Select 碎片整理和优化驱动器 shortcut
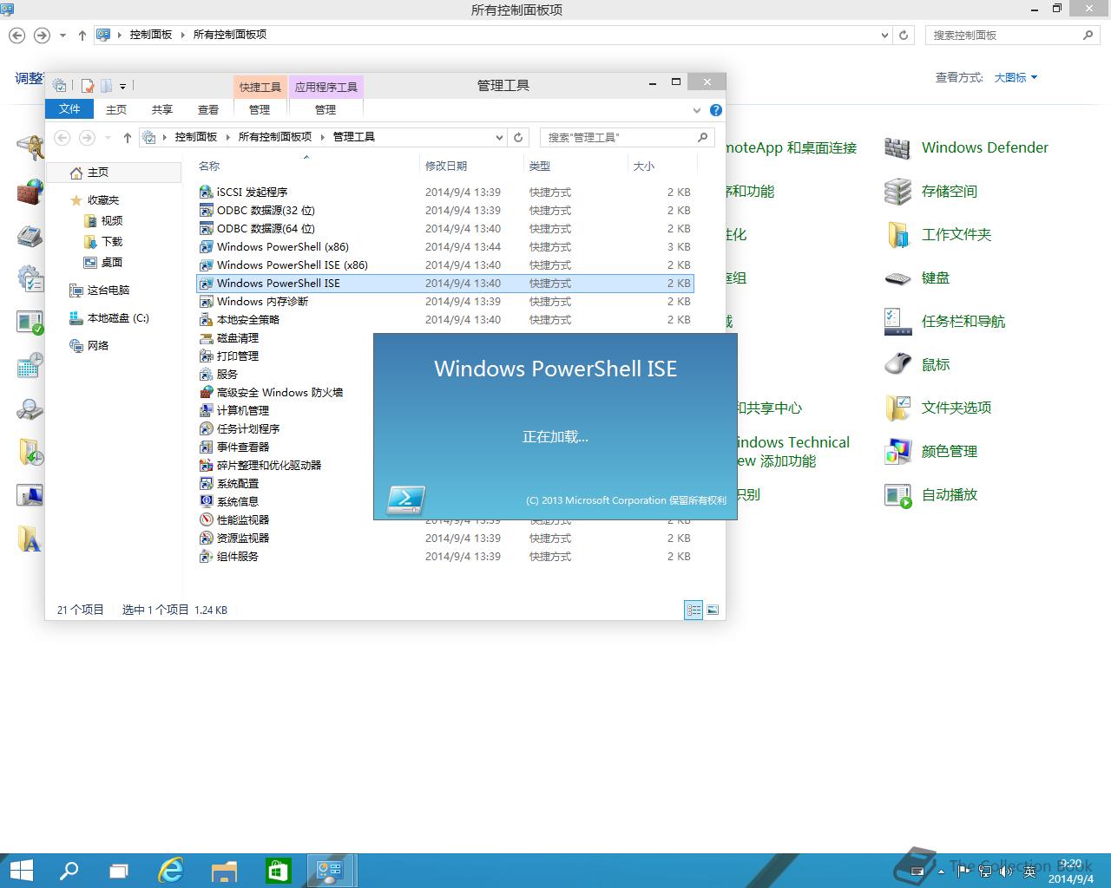Viewport: 1111px width, 888px height. coord(260,465)
